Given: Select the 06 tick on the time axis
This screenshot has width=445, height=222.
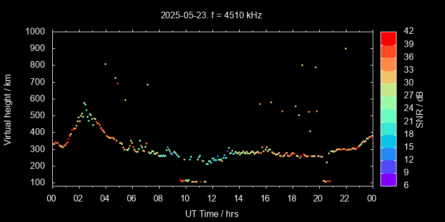Looking at the screenshot, I should 132,199.
